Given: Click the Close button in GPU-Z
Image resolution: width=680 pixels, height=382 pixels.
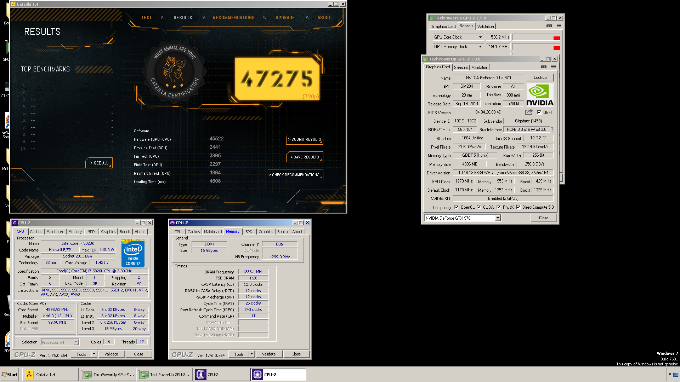Looking at the screenshot, I should tap(544, 218).
